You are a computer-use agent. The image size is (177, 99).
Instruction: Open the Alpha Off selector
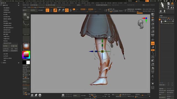coord(26,32)
